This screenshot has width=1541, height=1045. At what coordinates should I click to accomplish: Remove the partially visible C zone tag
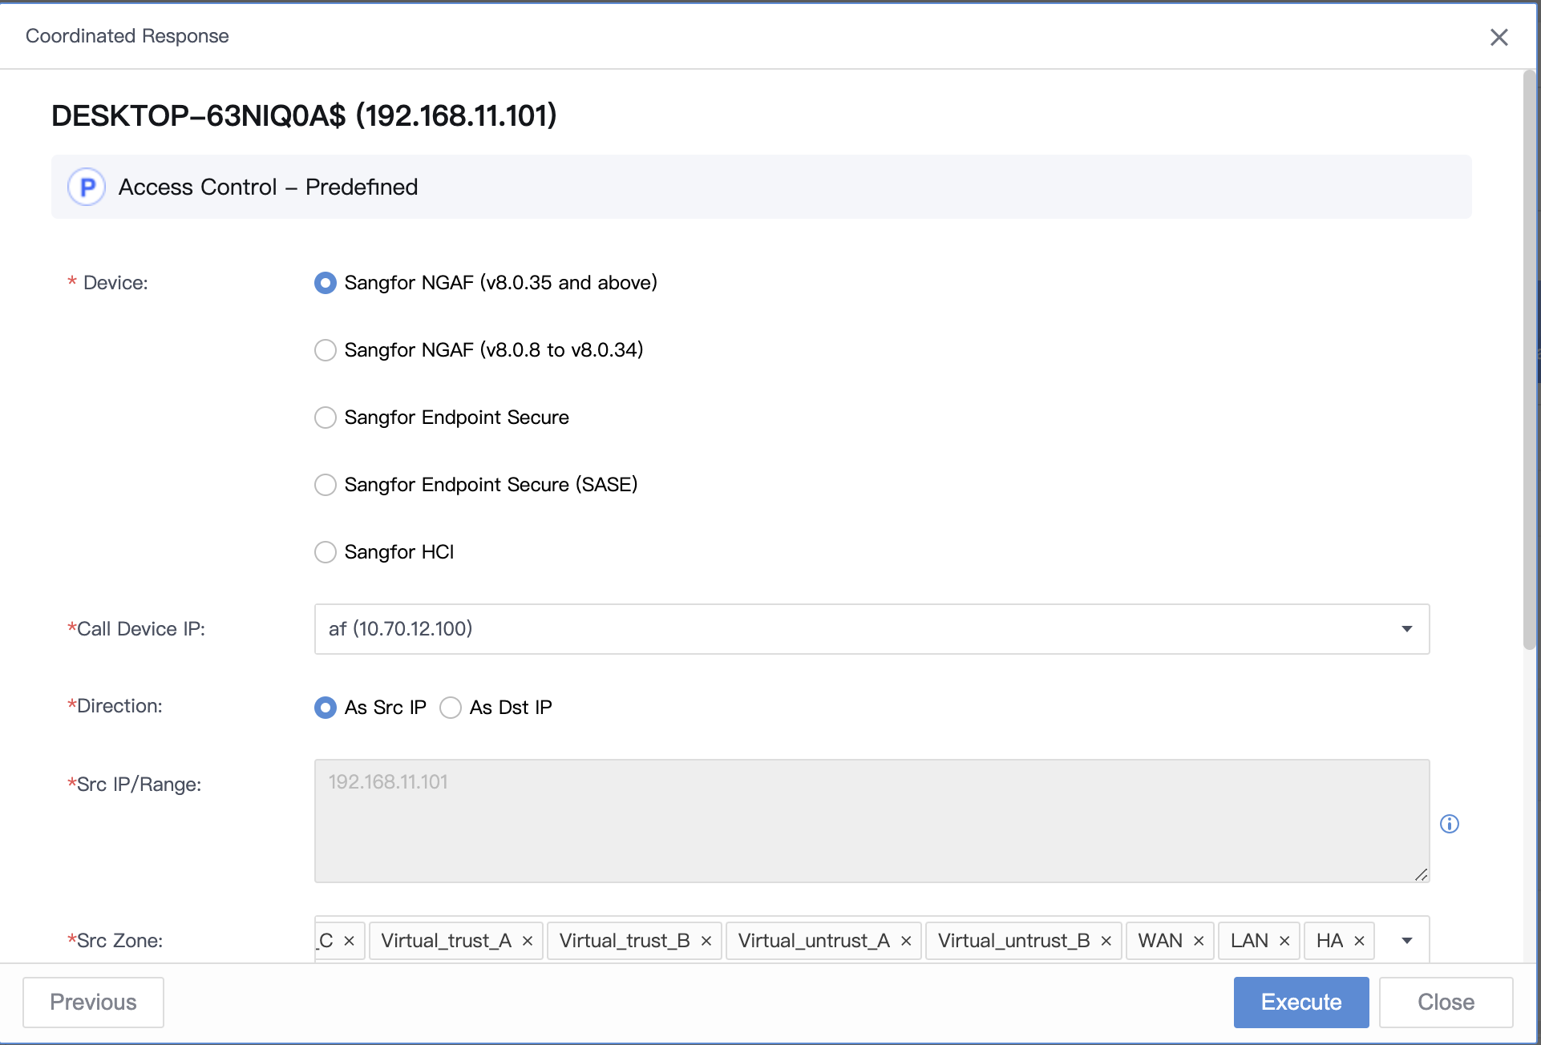click(349, 941)
